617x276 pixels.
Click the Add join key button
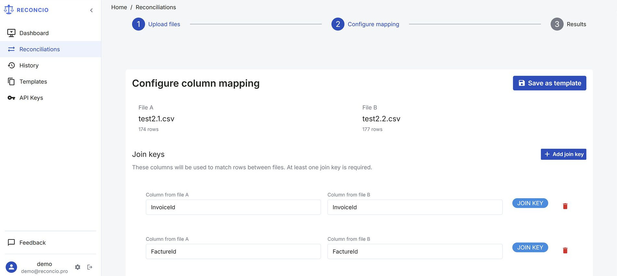coord(563,154)
